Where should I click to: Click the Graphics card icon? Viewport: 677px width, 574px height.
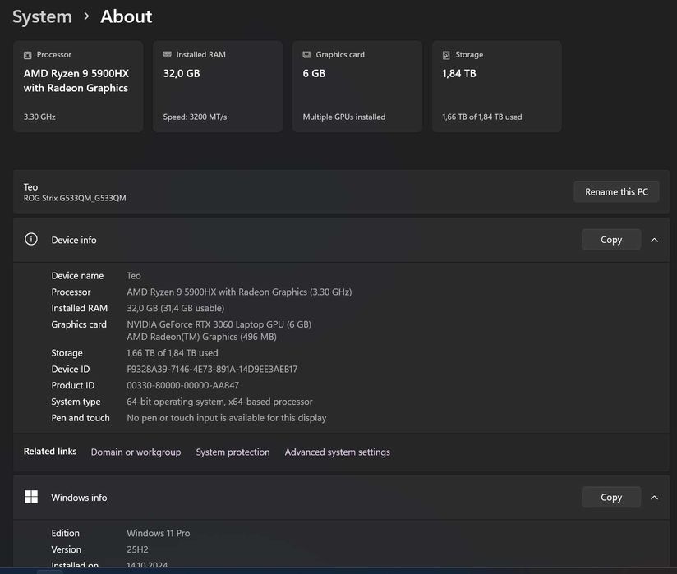(x=306, y=54)
